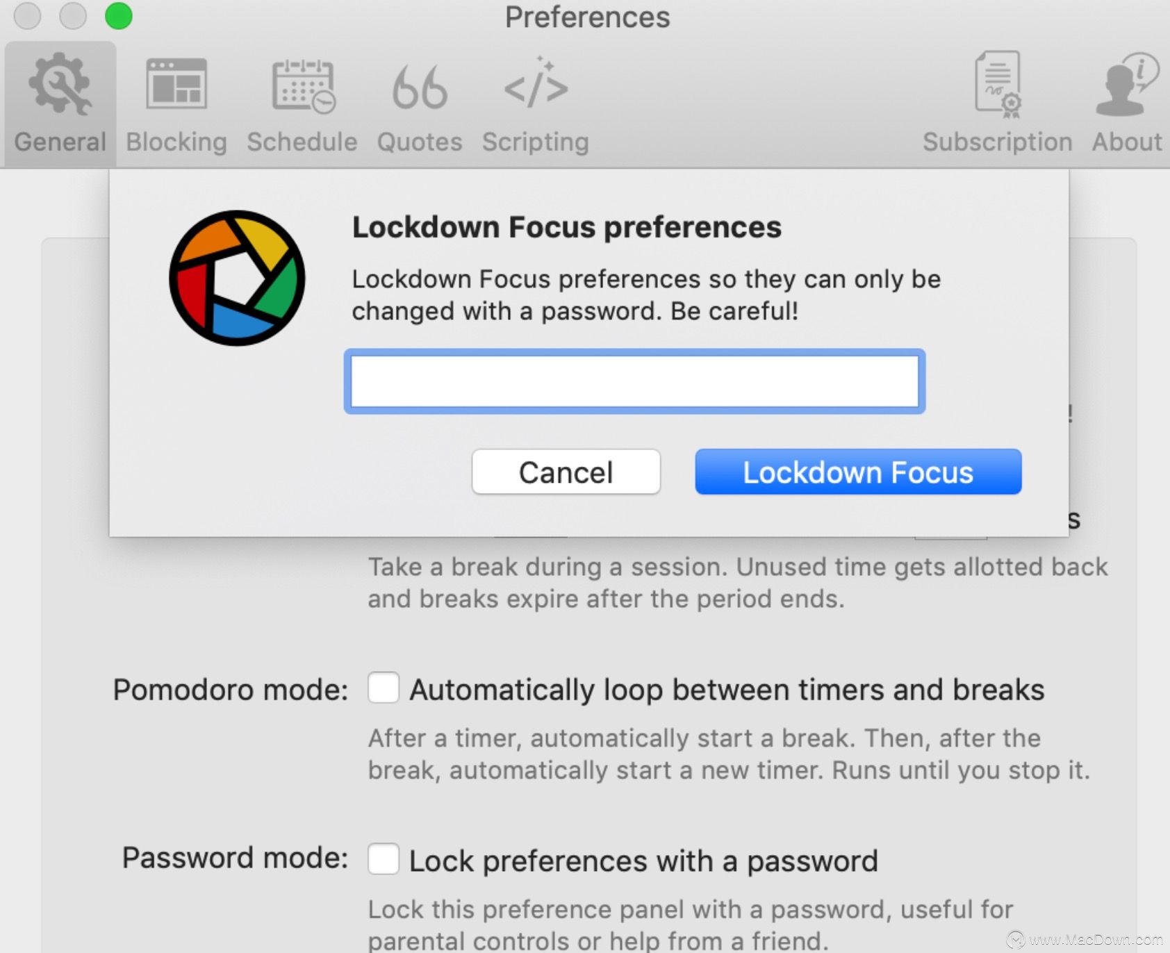Click the Preferences window title bar
The height and width of the screenshot is (953, 1170).
(587, 17)
